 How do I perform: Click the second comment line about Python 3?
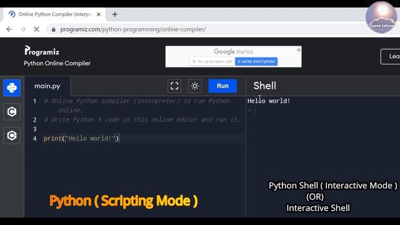tap(142, 119)
